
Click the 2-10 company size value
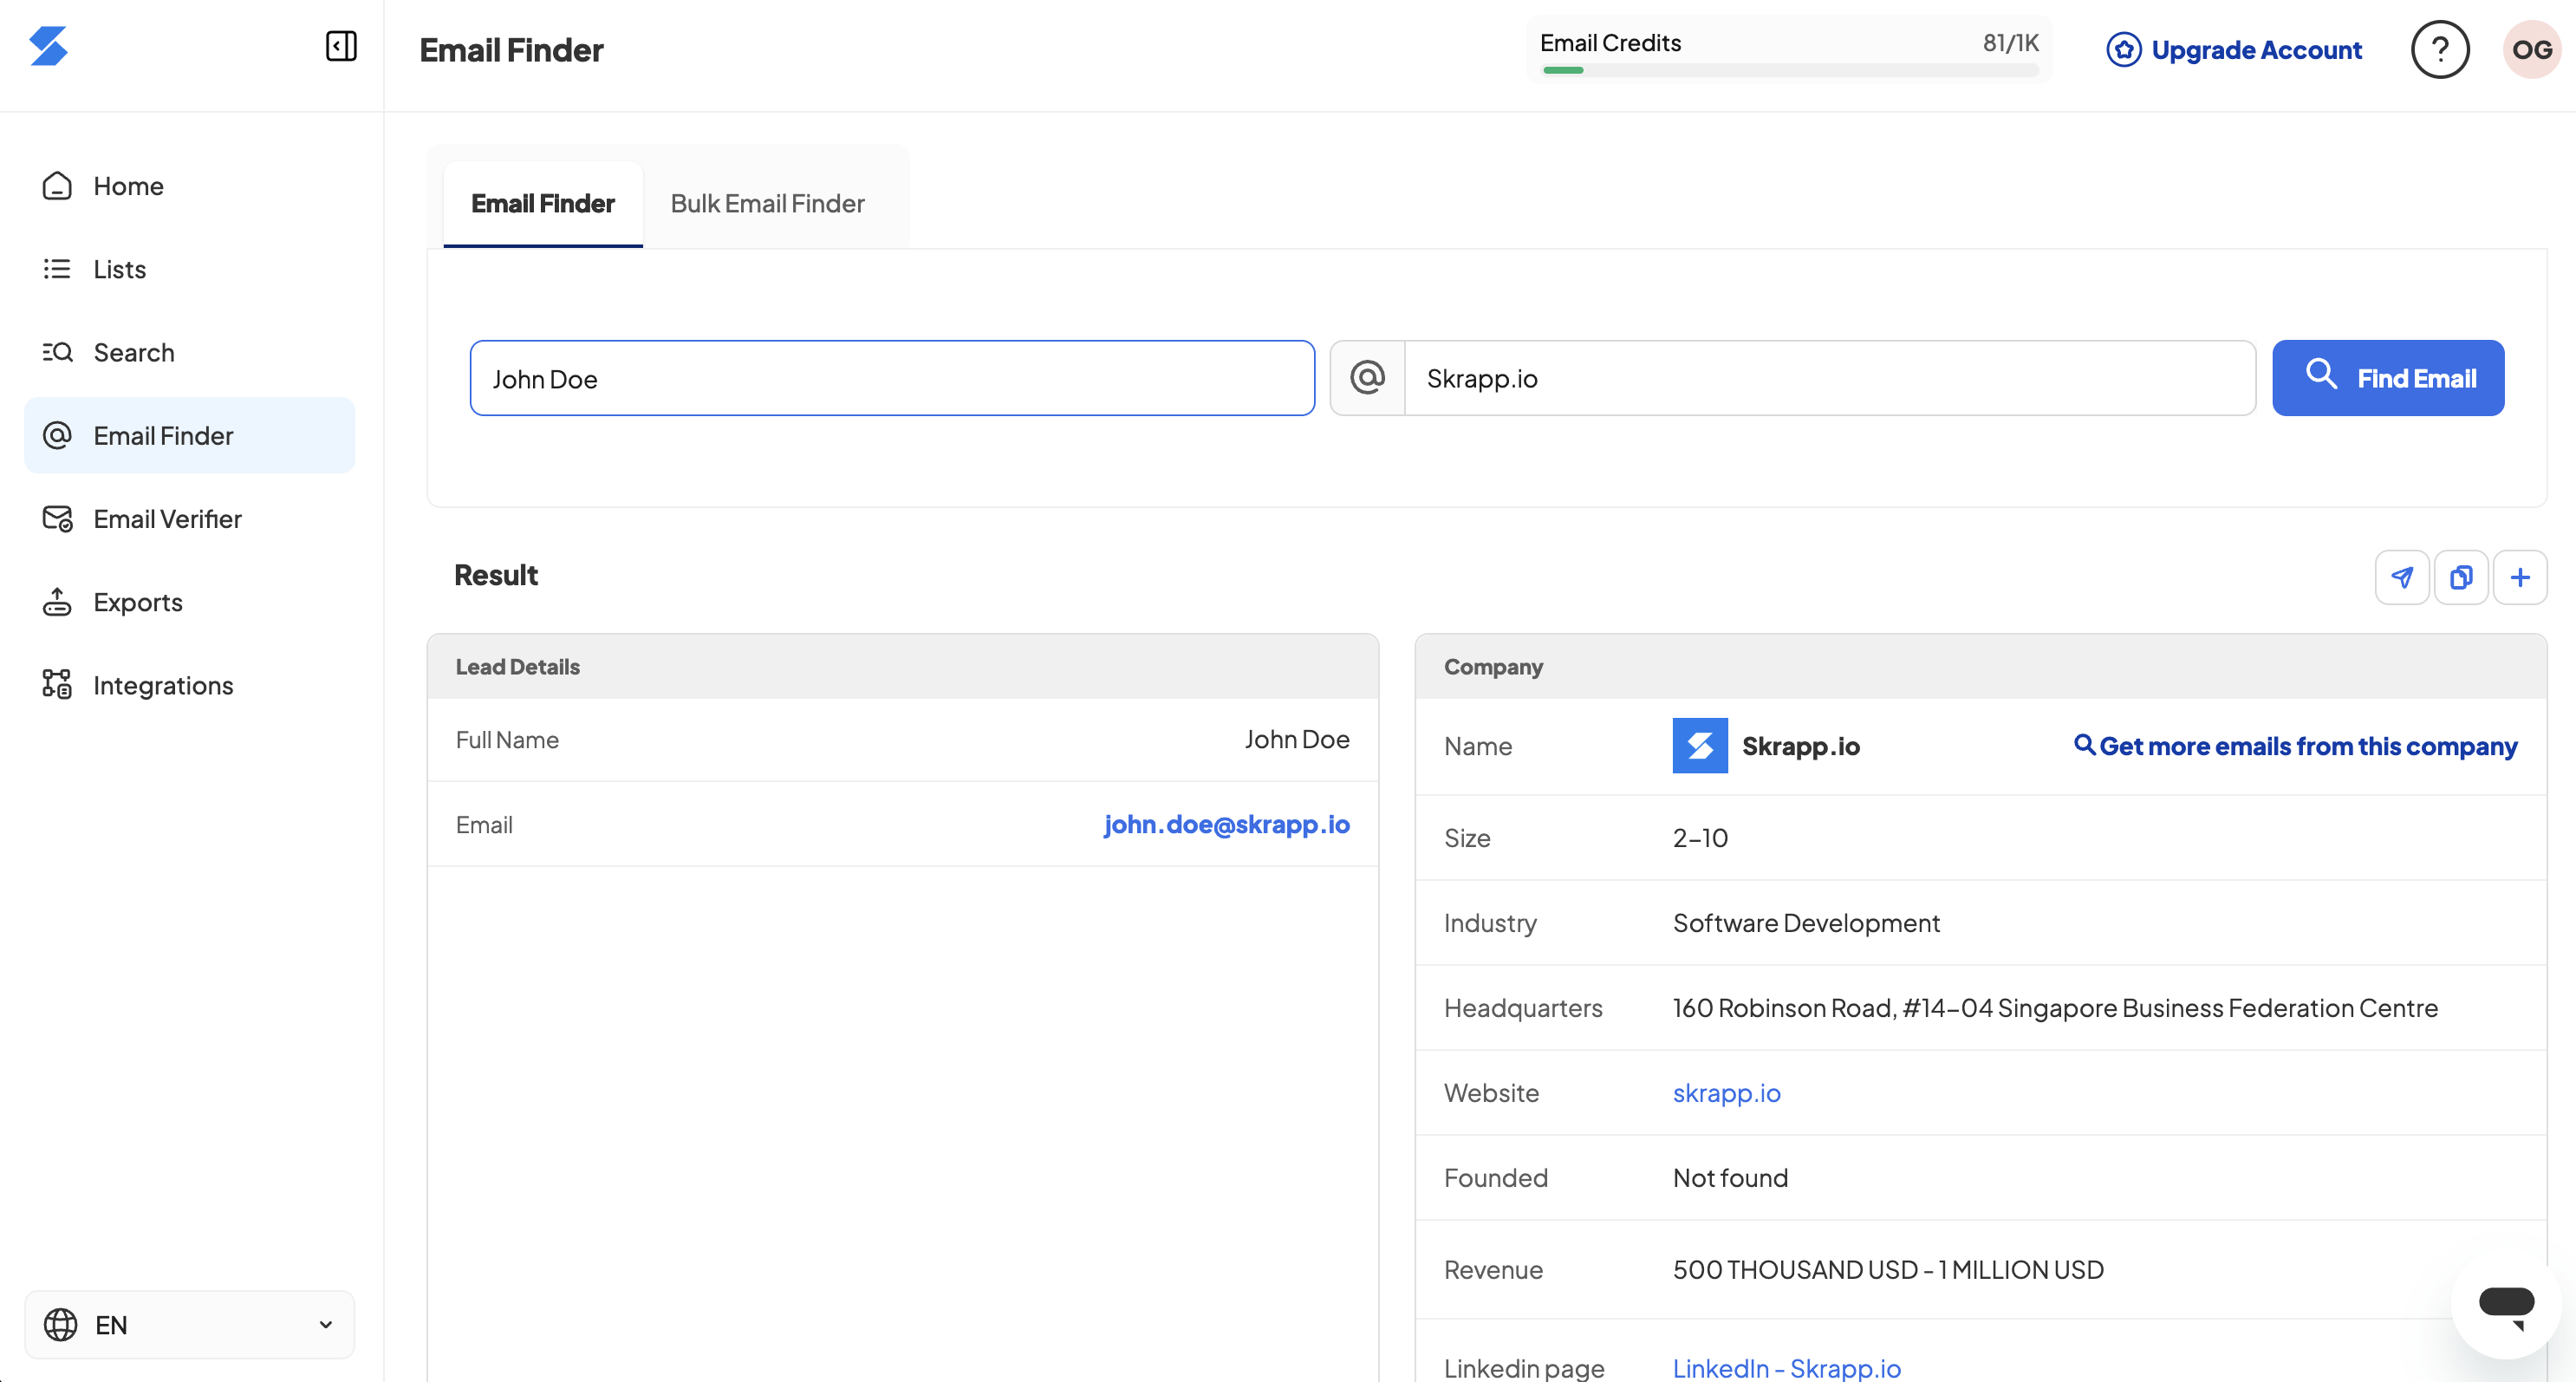point(1700,838)
